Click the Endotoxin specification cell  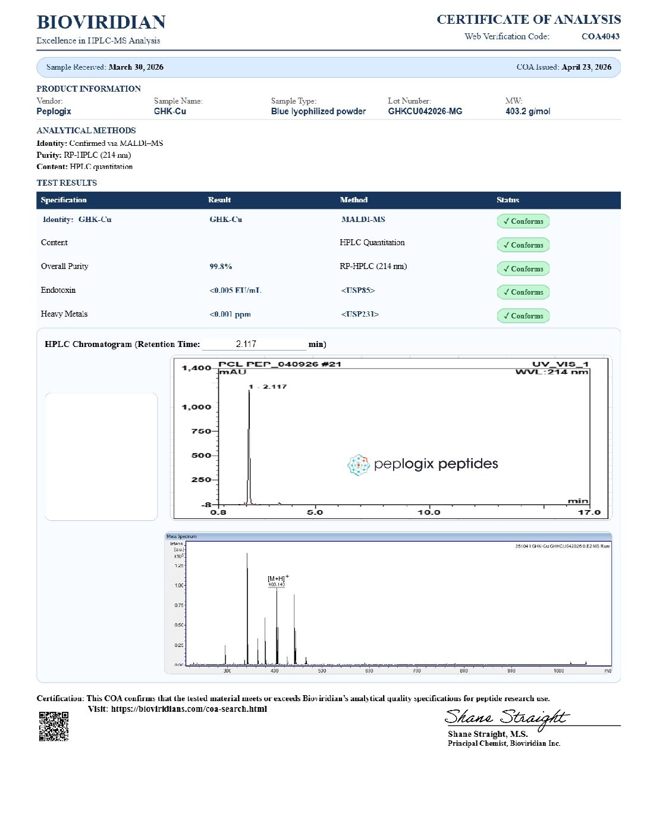(x=58, y=290)
